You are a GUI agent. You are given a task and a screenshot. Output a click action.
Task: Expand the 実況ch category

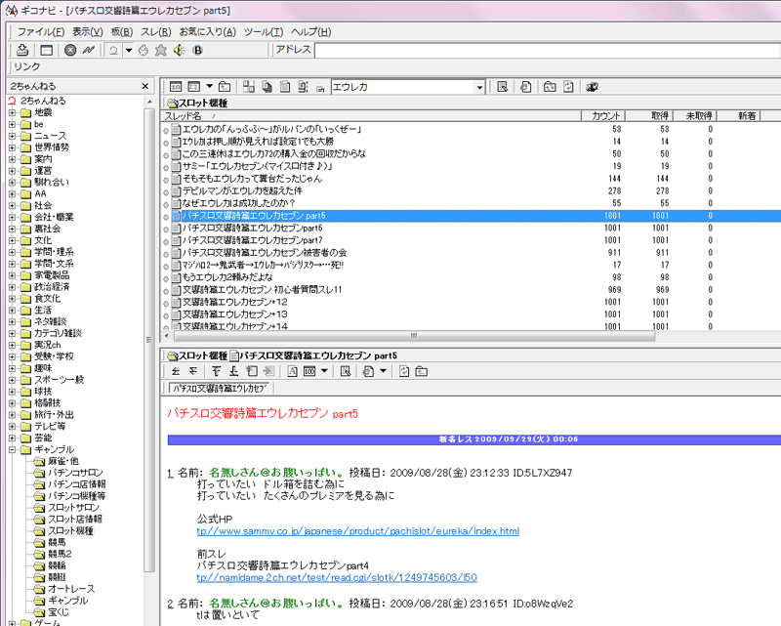coord(12,345)
